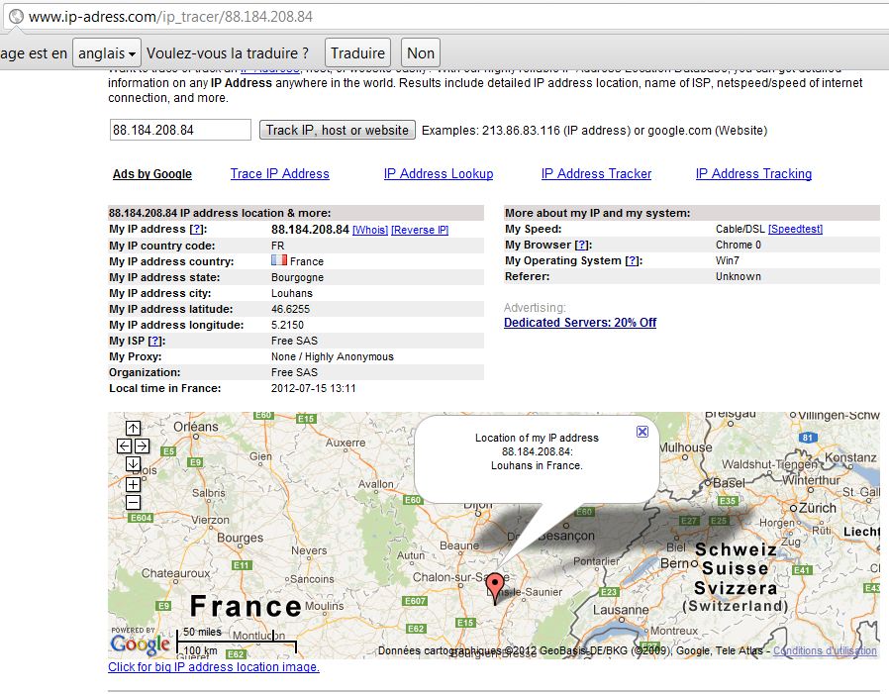Click the Traduire translate button
Image resolution: width=889 pixels, height=694 pixels.
tap(357, 53)
